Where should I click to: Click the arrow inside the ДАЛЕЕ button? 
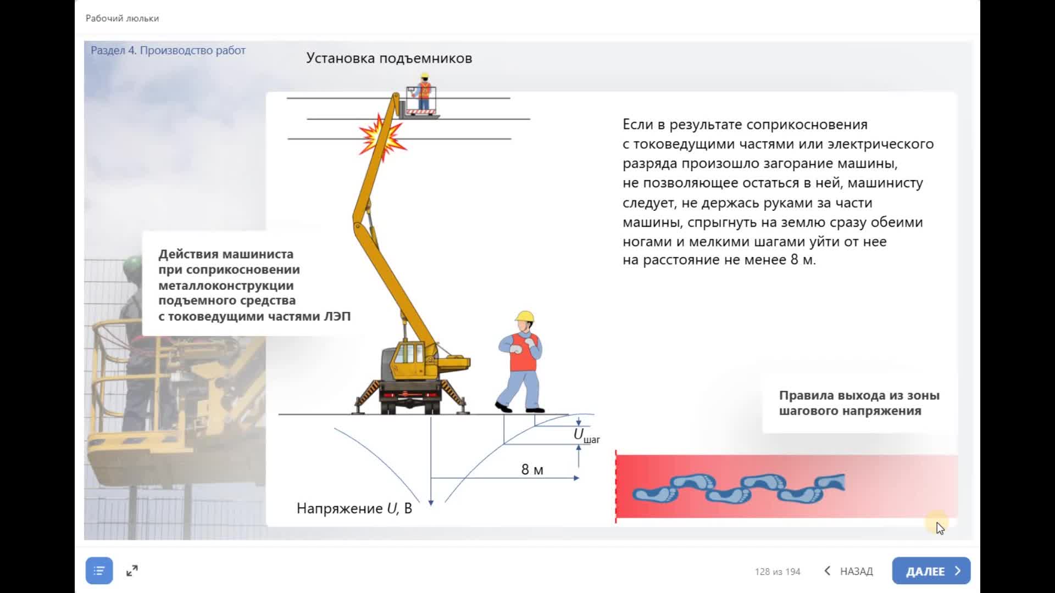955,570
